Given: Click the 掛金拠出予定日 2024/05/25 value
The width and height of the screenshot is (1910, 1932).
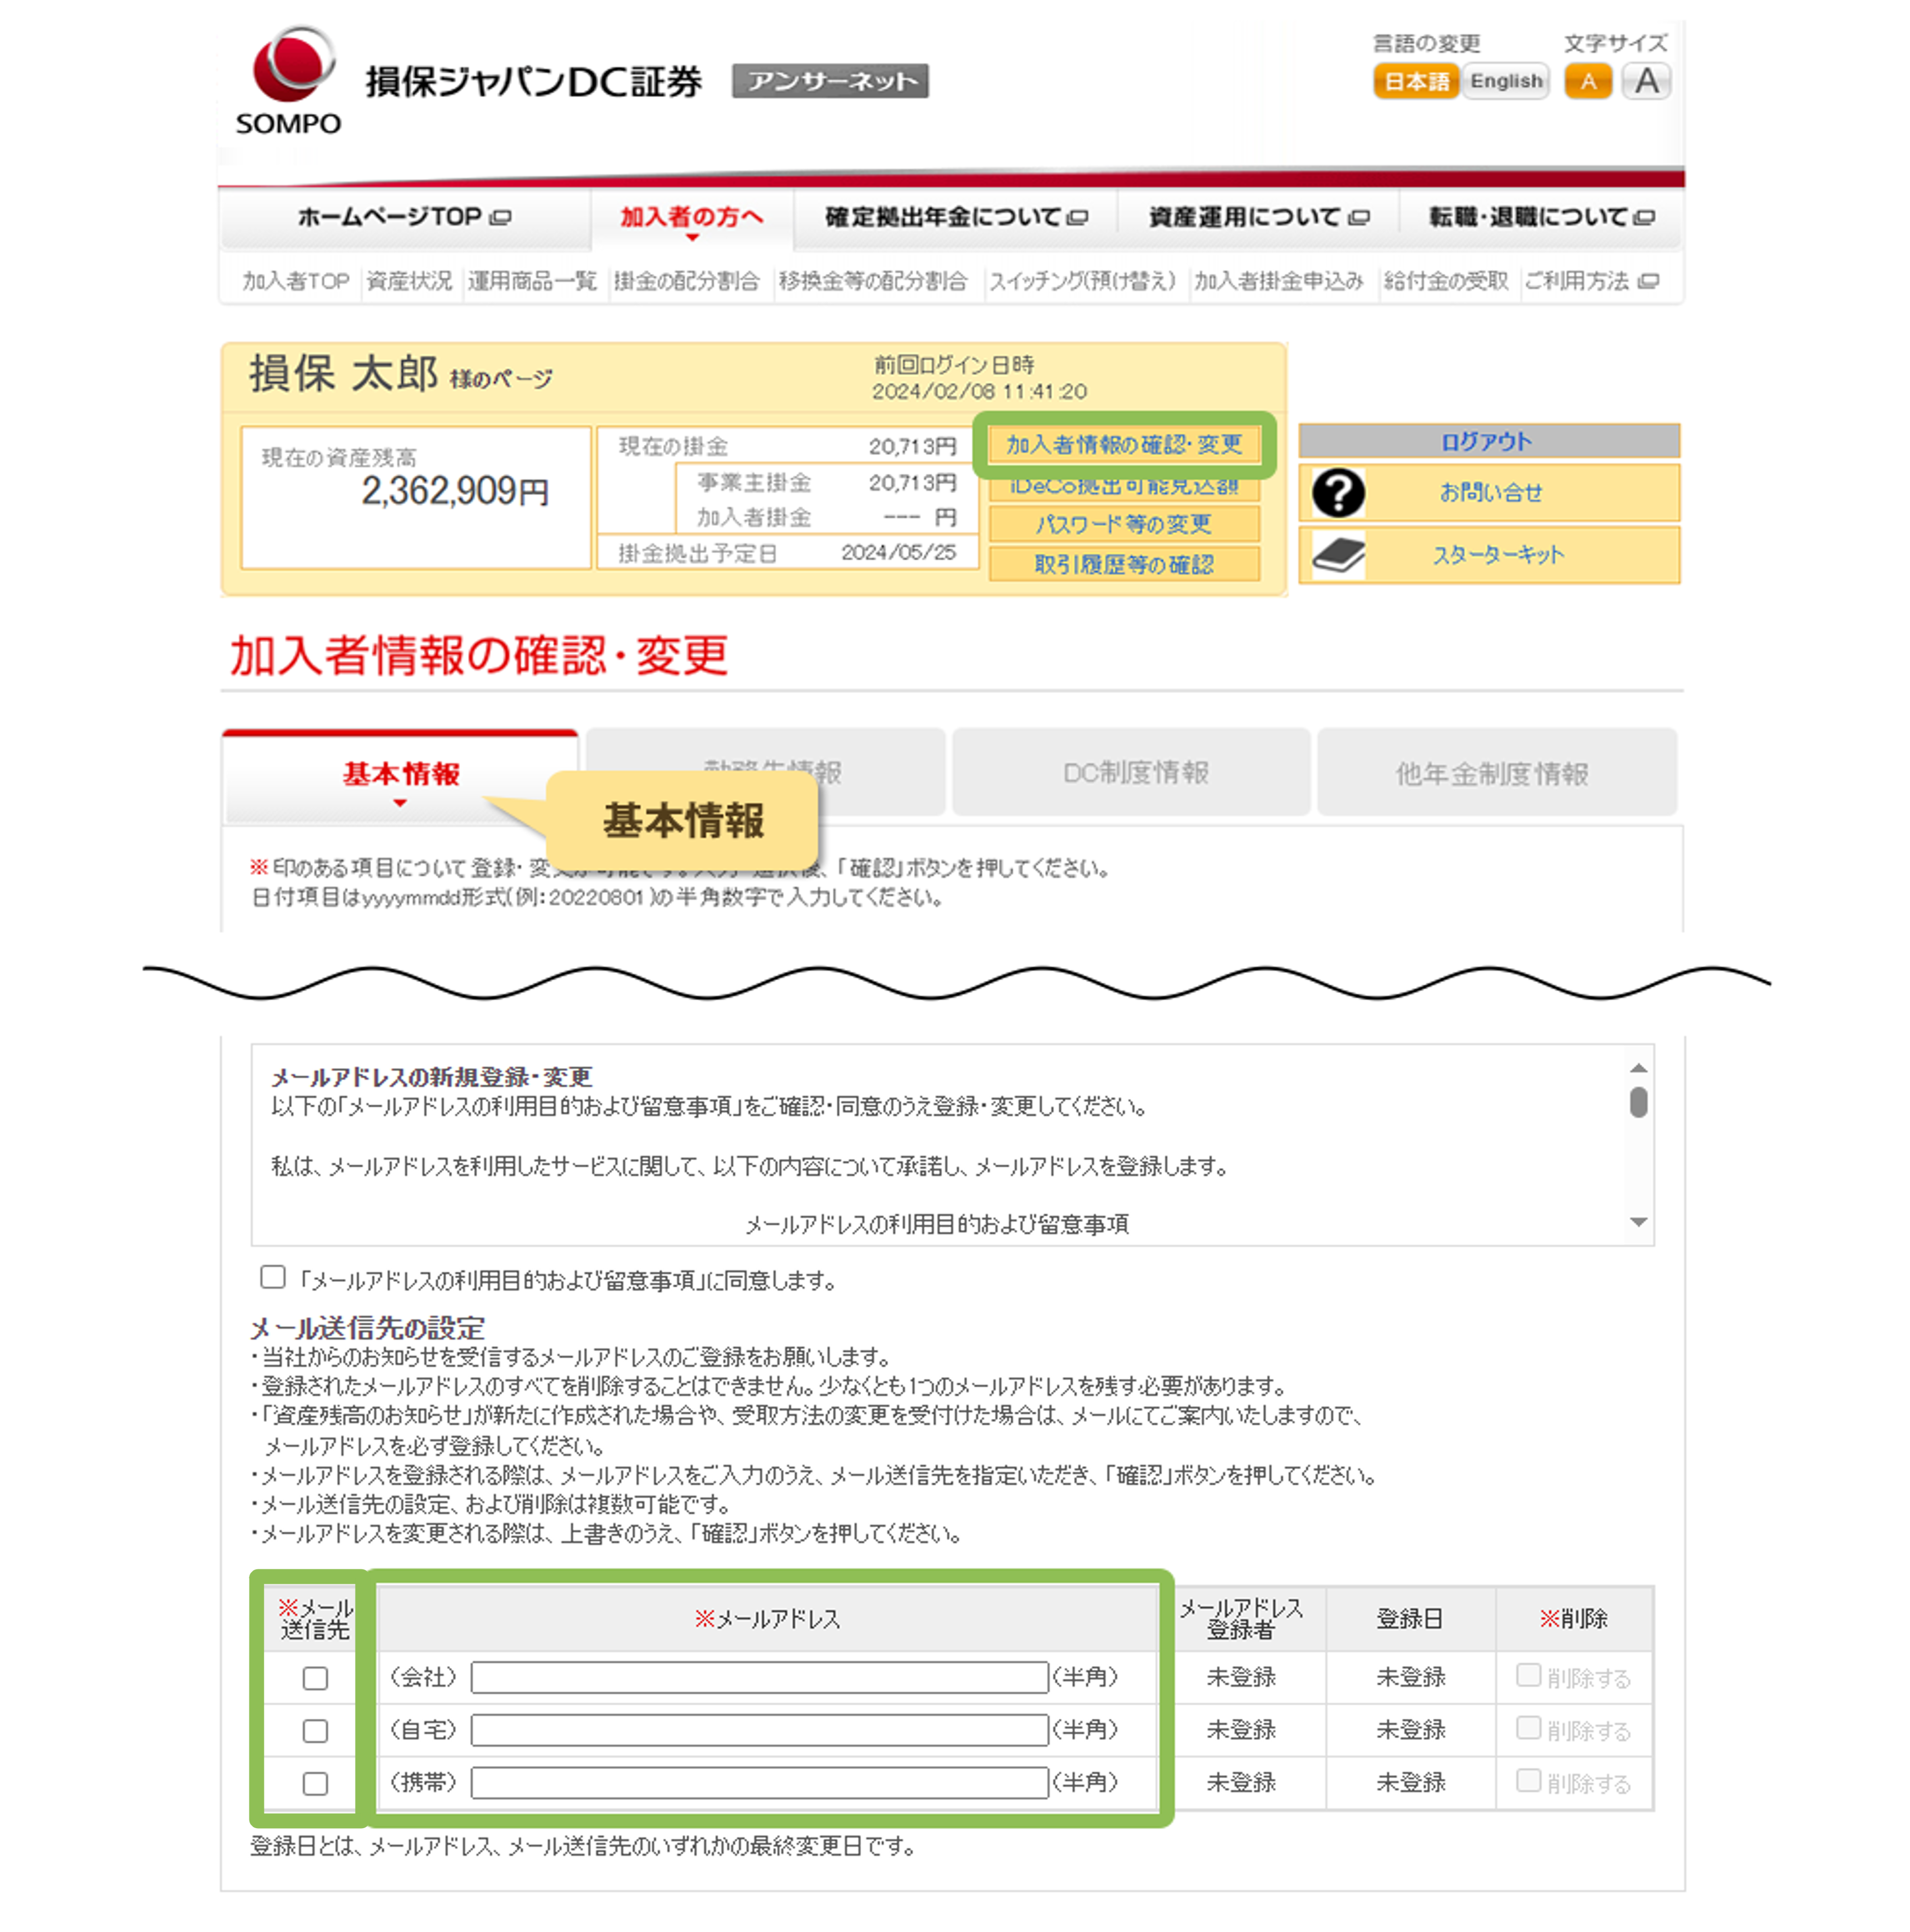Looking at the screenshot, I should [898, 553].
